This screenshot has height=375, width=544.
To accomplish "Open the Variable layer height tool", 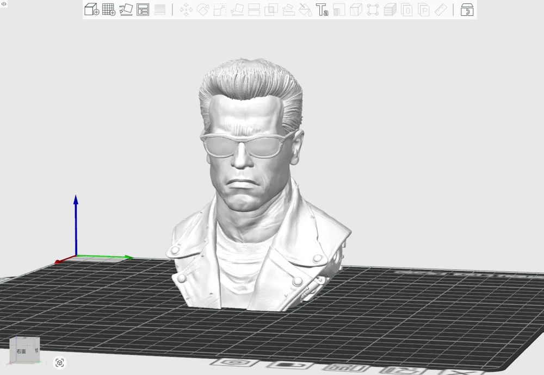I will click(160, 9).
